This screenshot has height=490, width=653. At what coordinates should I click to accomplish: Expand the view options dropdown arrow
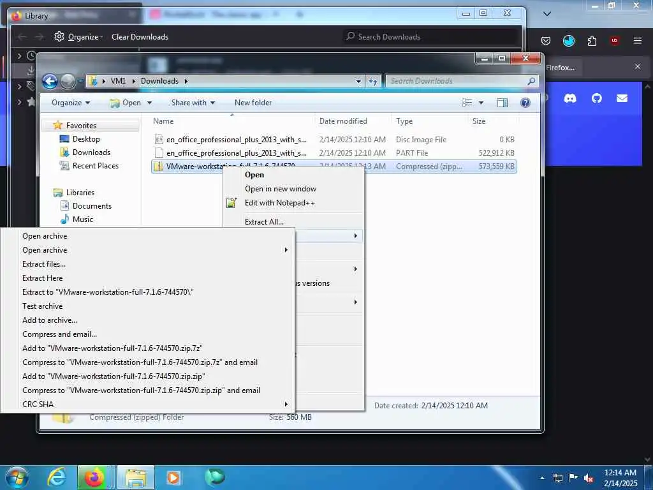481,103
